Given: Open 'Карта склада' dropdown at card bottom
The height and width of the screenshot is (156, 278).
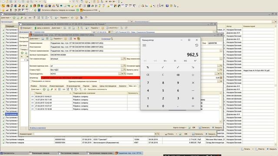Looking at the screenshot, I should pos(179,127).
